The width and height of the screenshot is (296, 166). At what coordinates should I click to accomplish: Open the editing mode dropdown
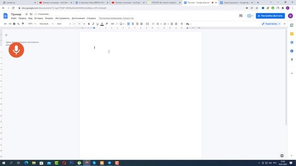[271, 24]
